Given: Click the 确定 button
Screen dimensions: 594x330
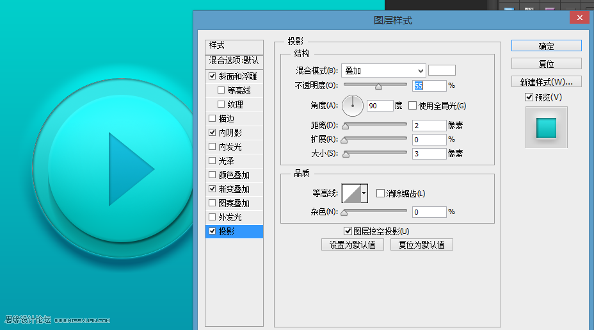Looking at the screenshot, I should [x=546, y=46].
